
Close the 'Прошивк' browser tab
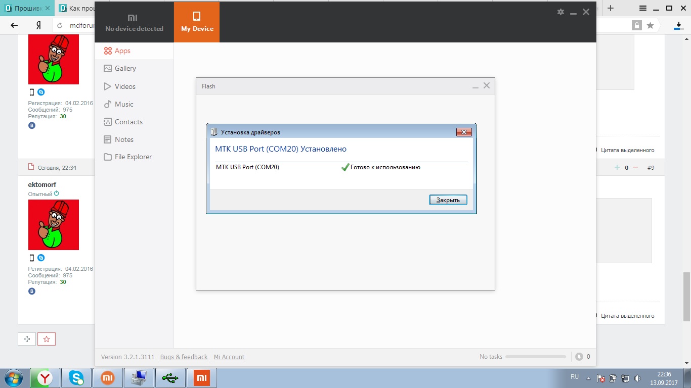coord(48,9)
